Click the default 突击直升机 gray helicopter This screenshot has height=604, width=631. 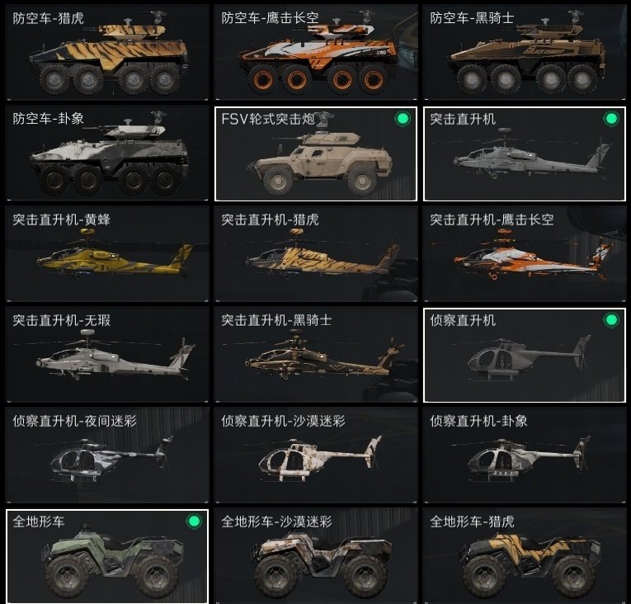click(525, 153)
